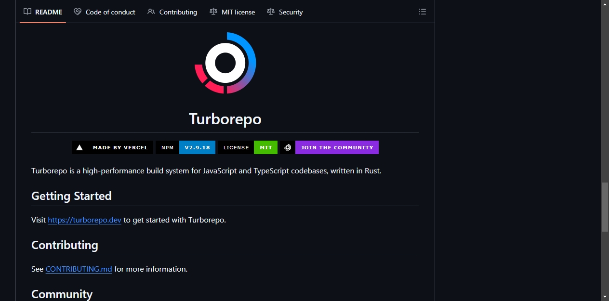
Task: Open the CONTRIBUTING.md link
Action: click(79, 269)
